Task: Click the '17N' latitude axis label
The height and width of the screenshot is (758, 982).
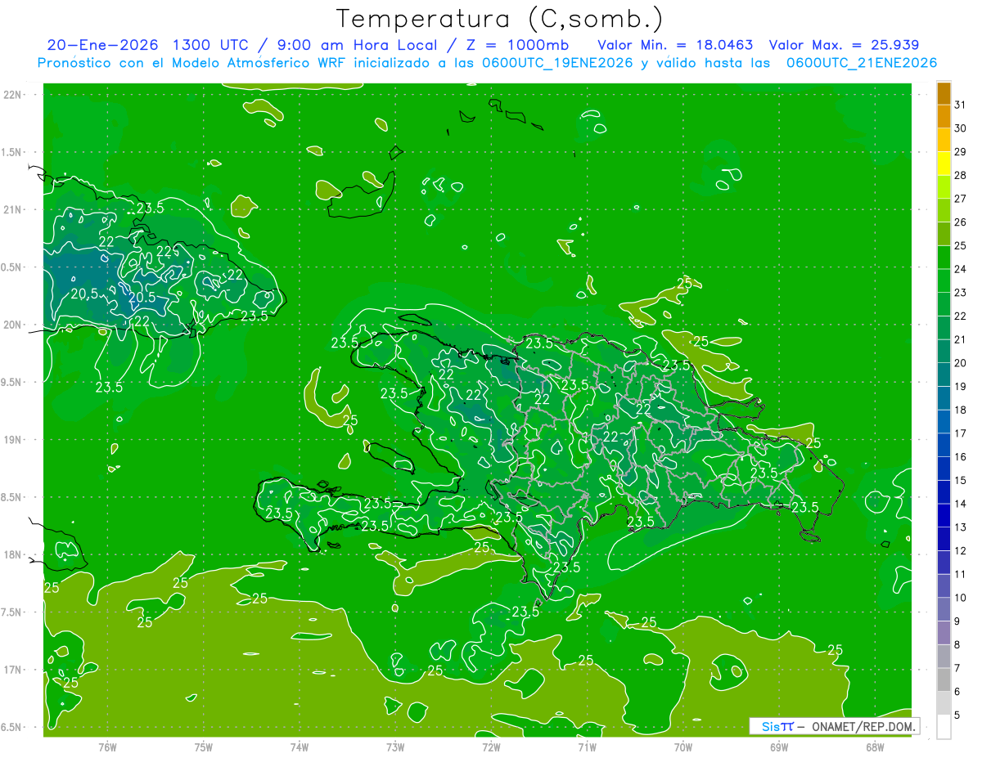Action: point(13,670)
